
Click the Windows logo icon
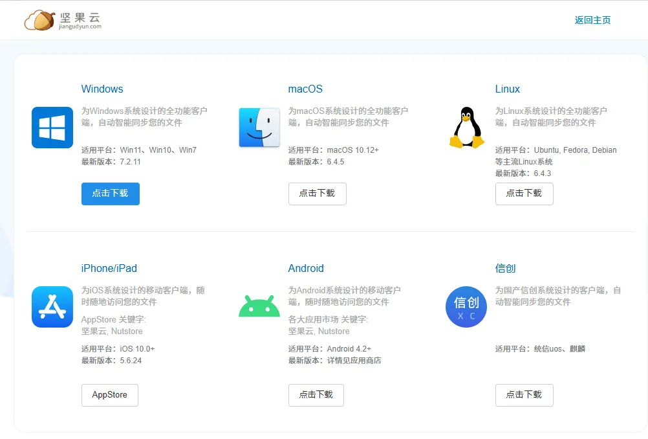tap(52, 128)
